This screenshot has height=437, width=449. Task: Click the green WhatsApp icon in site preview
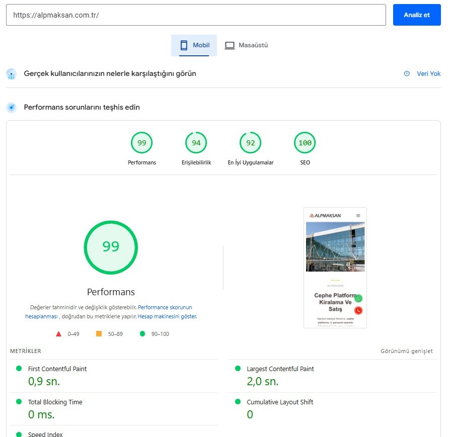point(358,298)
